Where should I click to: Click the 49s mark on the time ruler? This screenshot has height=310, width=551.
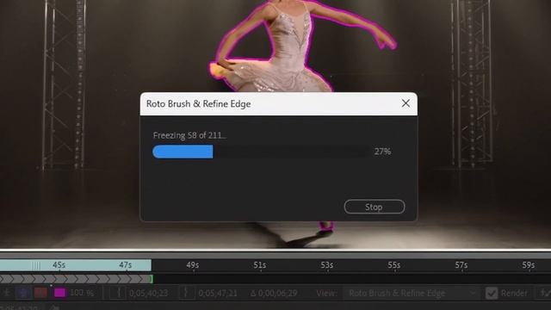pyautogui.click(x=193, y=265)
